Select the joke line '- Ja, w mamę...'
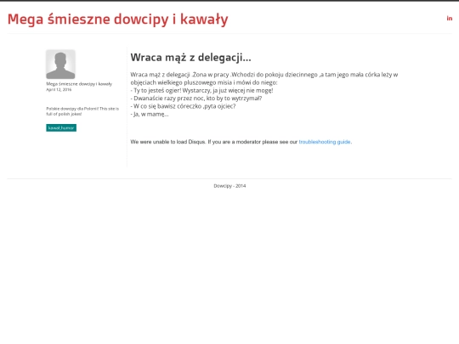459x344 pixels. (150, 114)
